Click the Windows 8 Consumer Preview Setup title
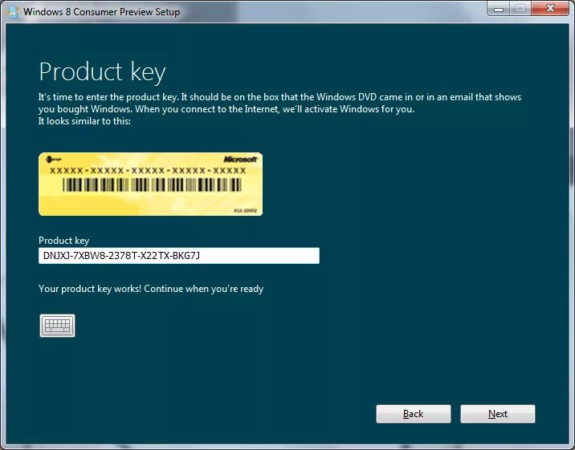Image resolution: width=575 pixels, height=450 pixels. pos(101,12)
